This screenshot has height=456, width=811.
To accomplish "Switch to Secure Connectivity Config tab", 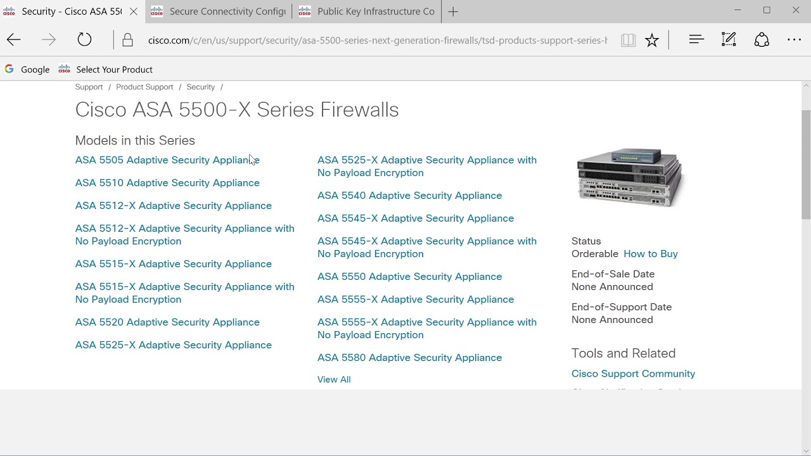I will coord(219,11).
